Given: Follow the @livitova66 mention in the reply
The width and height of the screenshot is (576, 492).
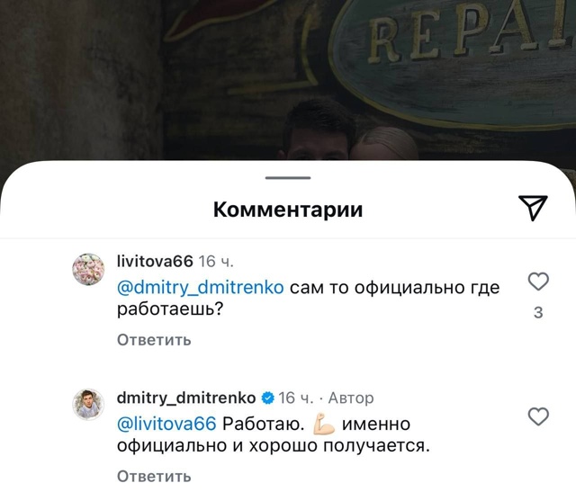Looking at the screenshot, I should [x=166, y=424].
